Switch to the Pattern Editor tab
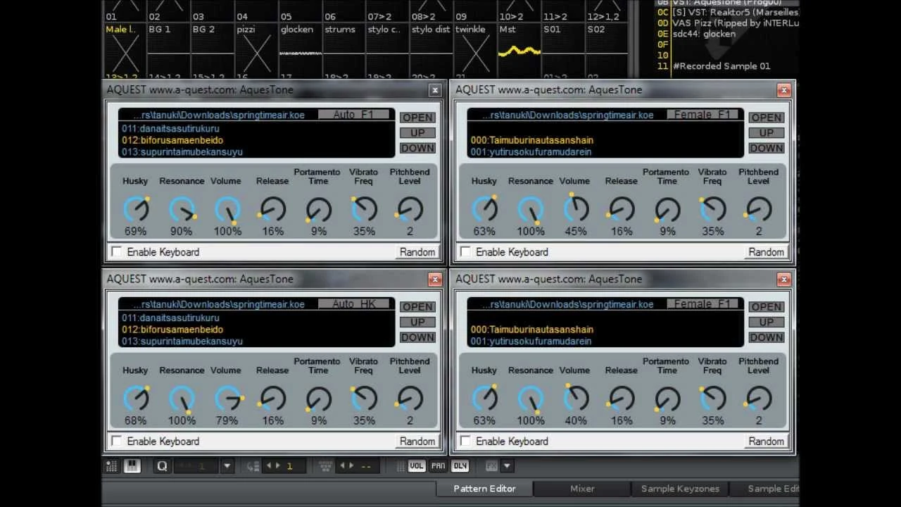The height and width of the screenshot is (507, 901). pyautogui.click(x=484, y=489)
